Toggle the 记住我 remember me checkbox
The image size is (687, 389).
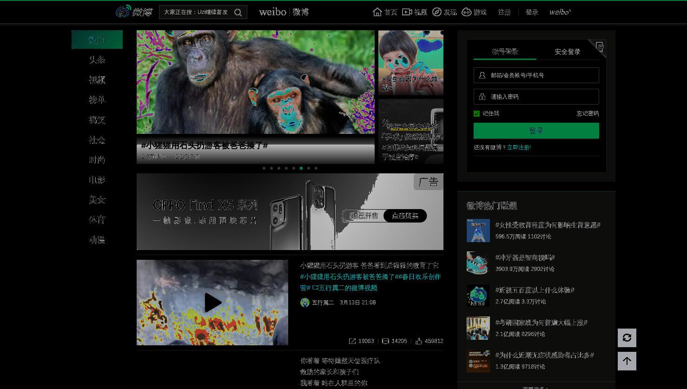[476, 113]
